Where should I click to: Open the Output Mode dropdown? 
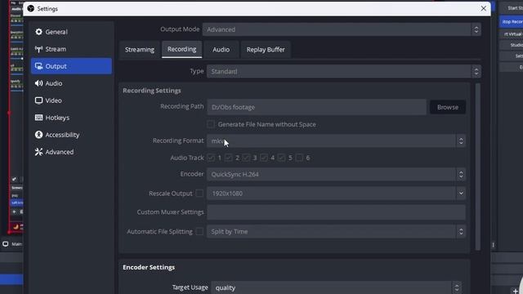pyautogui.click(x=342, y=29)
